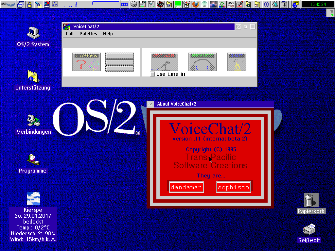The height and width of the screenshot is (251, 335).
Task: Click the yellow information note icon
Action: tap(295, 4)
